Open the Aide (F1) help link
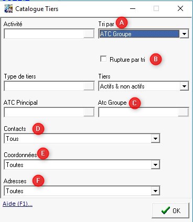Viewport: 193px width, 222px height. click(x=17, y=204)
